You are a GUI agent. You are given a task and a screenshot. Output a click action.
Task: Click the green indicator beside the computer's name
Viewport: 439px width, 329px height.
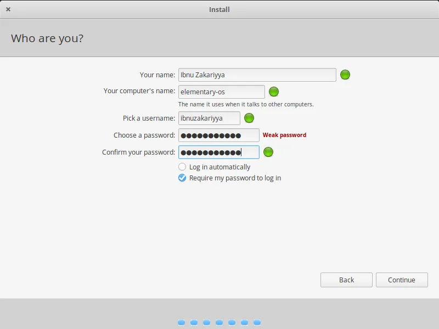click(x=273, y=92)
